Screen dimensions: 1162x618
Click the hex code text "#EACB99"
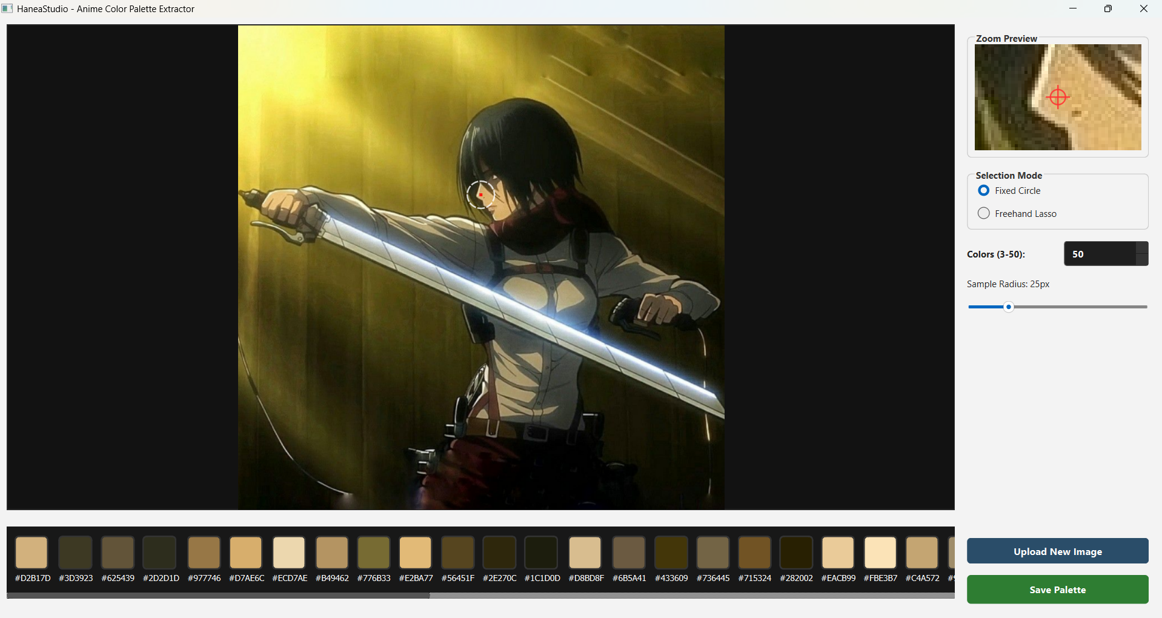tap(838, 578)
